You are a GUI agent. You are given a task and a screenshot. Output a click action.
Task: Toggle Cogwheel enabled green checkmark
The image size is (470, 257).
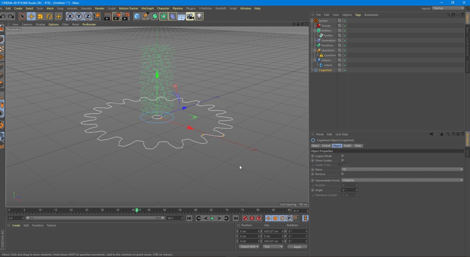point(345,70)
